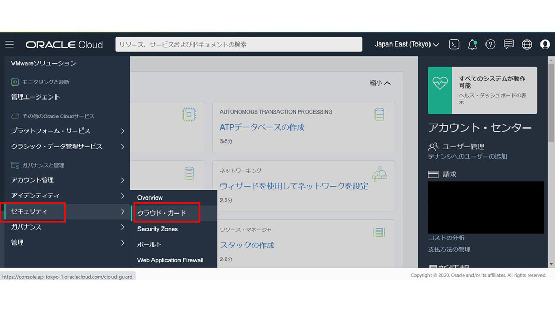Click the scrollbar up arrow
This screenshot has width=555, height=312.
551,61
